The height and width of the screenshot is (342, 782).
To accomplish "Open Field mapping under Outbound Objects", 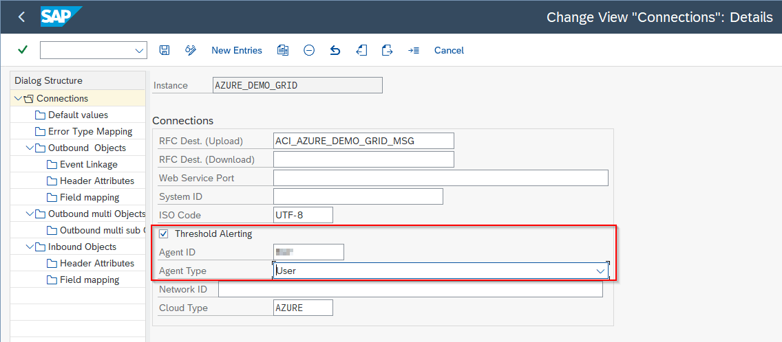I will (89, 197).
